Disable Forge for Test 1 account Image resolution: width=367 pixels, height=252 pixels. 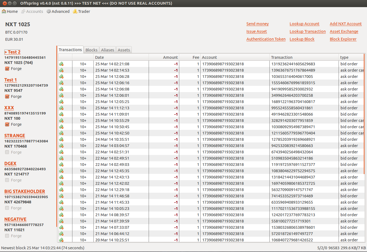point(7,96)
